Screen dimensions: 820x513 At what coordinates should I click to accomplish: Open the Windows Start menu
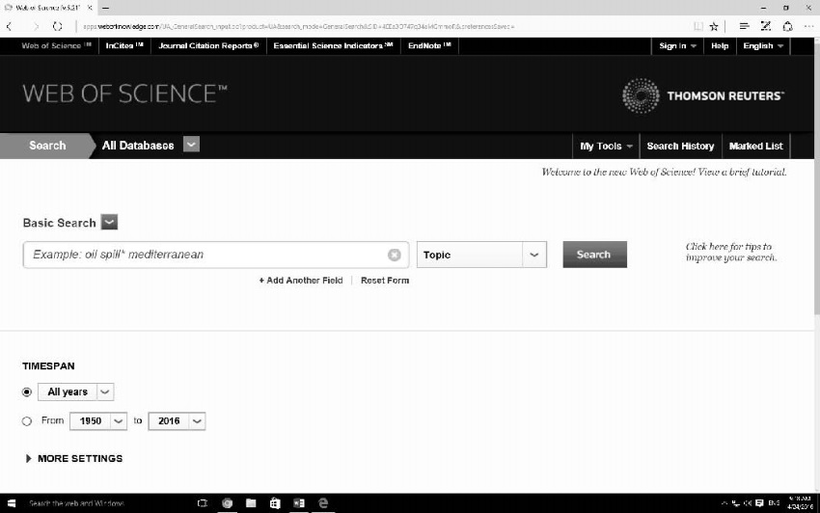[11, 503]
